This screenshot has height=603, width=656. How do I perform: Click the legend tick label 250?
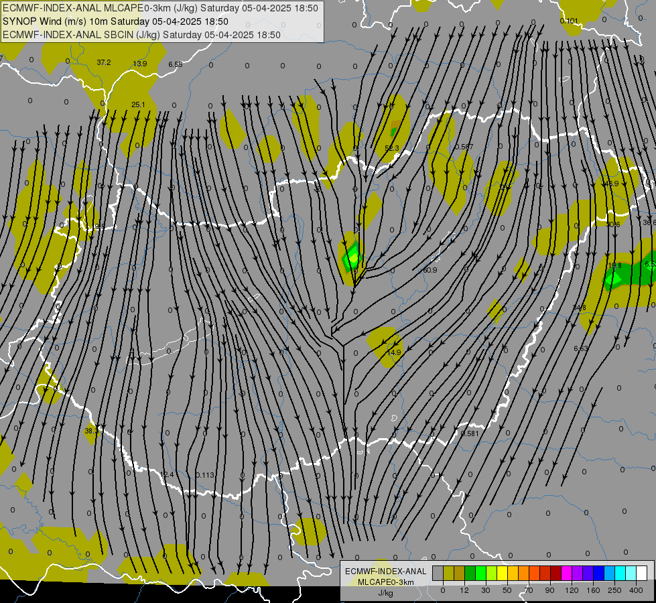point(614,590)
